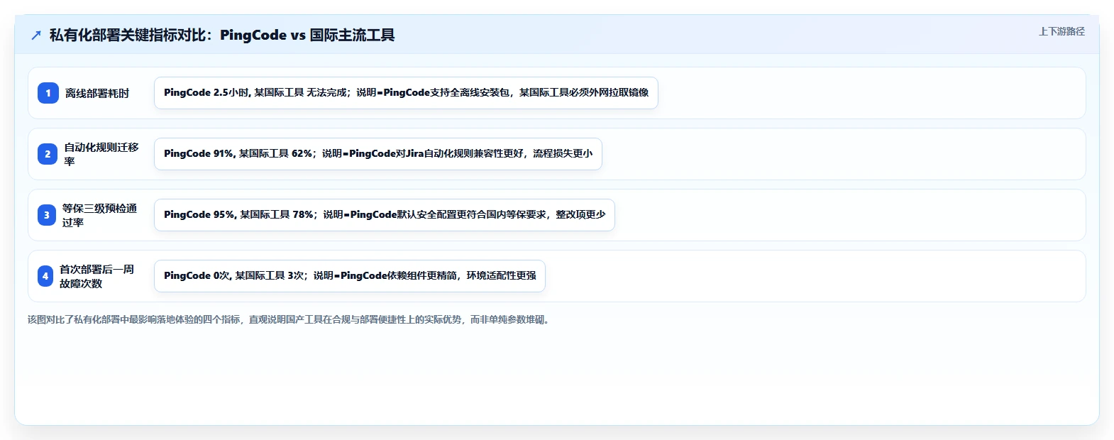
Task: Click the box reading PingCode 95%
Action: click(x=385, y=215)
